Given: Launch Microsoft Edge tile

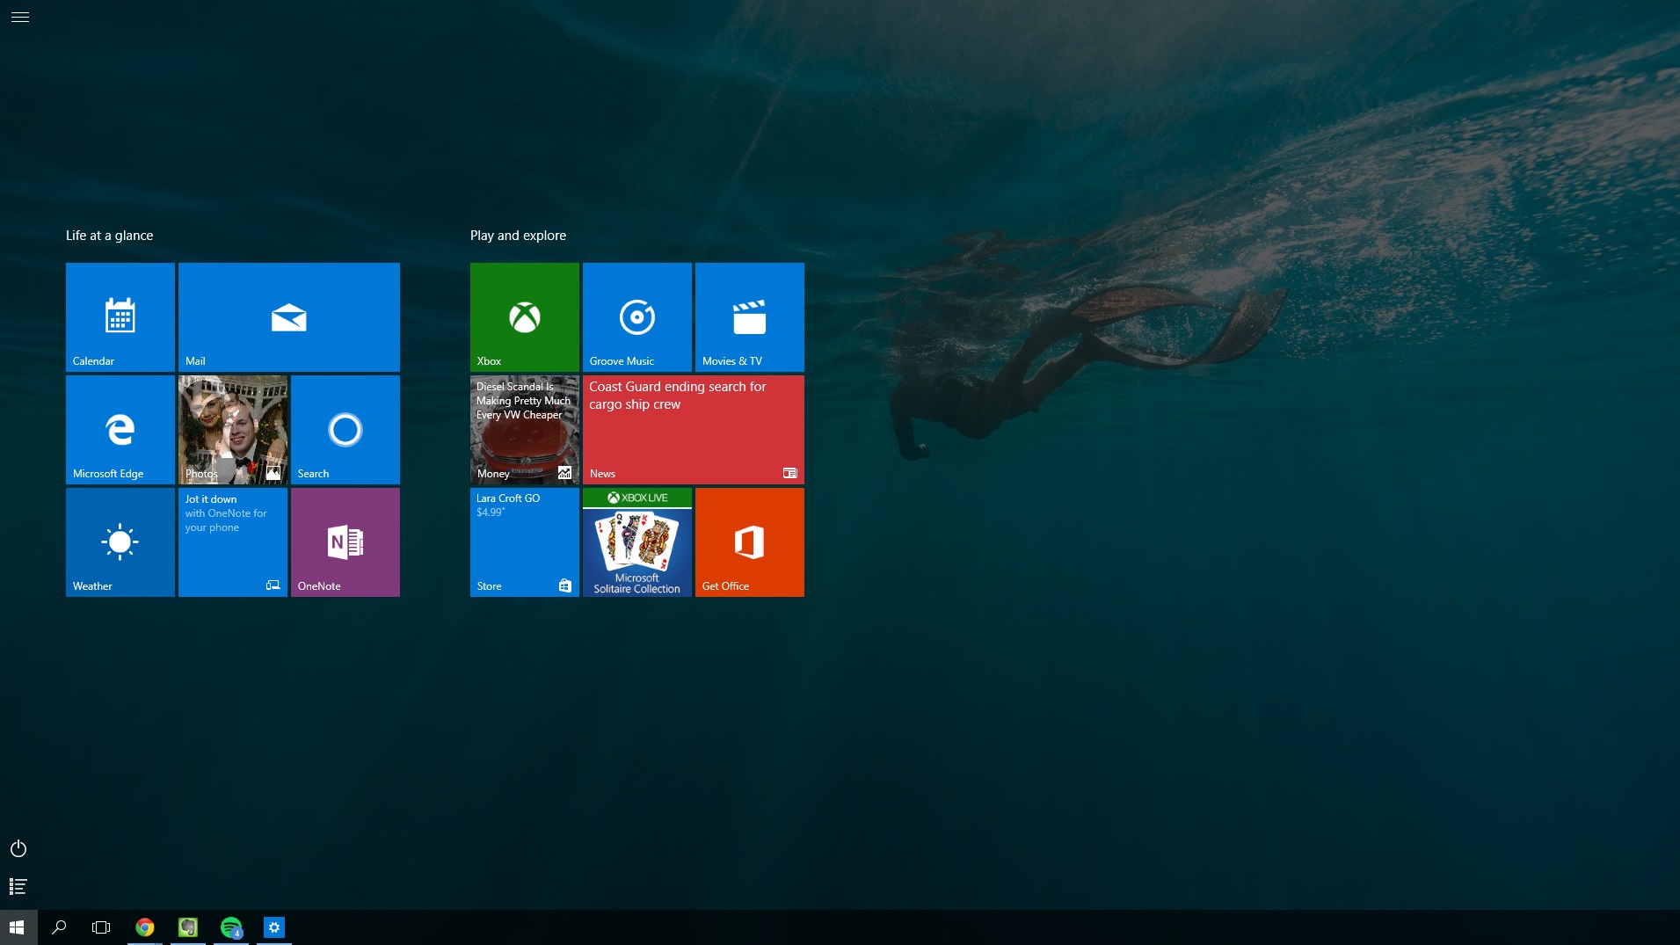Looking at the screenshot, I should click(x=120, y=430).
